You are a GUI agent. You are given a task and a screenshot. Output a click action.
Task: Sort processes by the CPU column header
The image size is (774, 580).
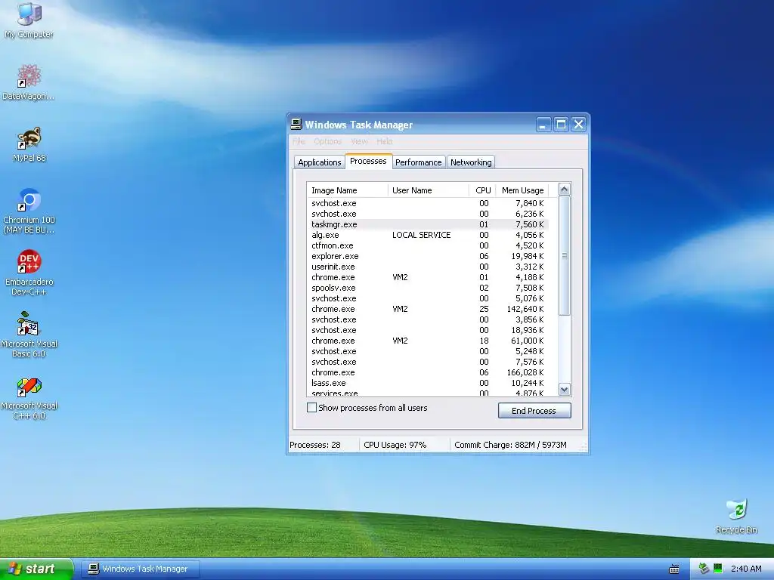[482, 190]
